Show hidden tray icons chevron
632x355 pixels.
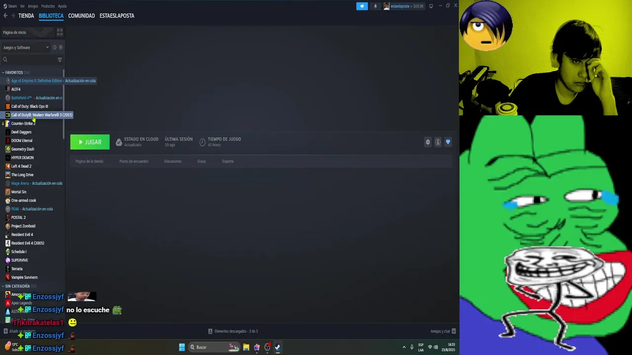click(x=404, y=347)
